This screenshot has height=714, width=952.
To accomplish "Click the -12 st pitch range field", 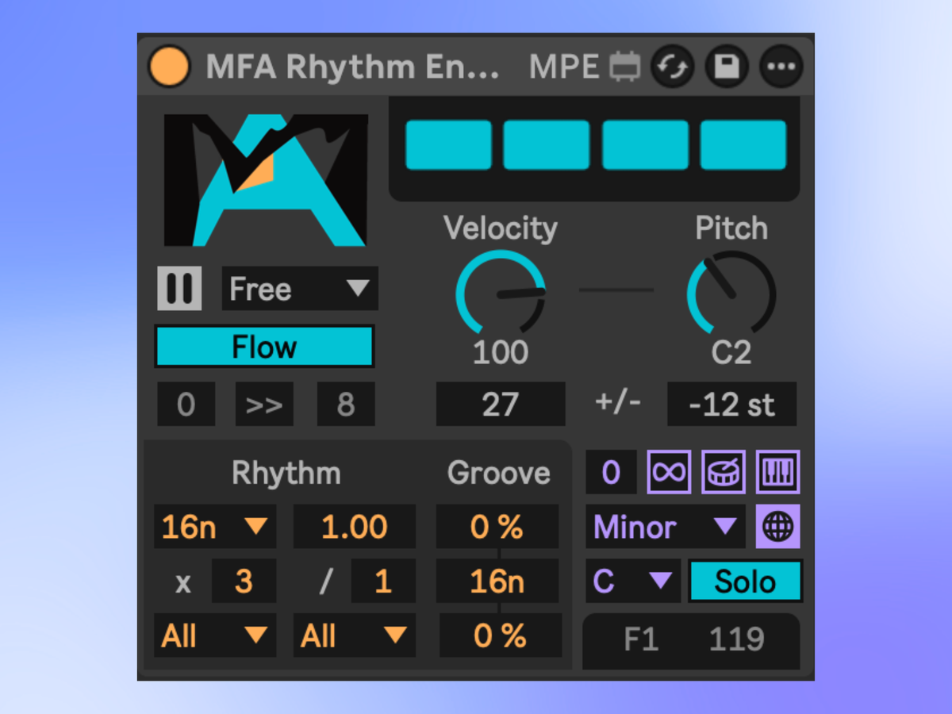I will [x=731, y=405].
